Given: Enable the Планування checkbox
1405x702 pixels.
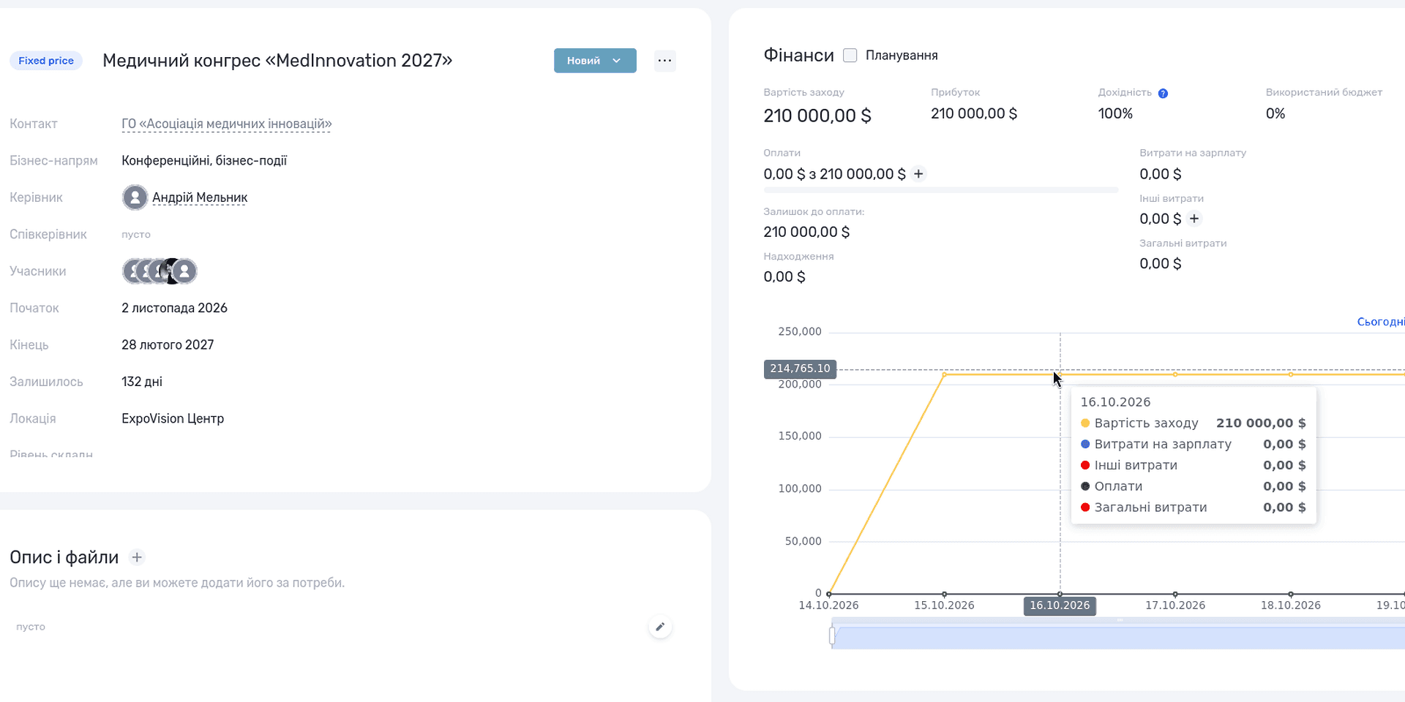Looking at the screenshot, I should [x=850, y=56].
